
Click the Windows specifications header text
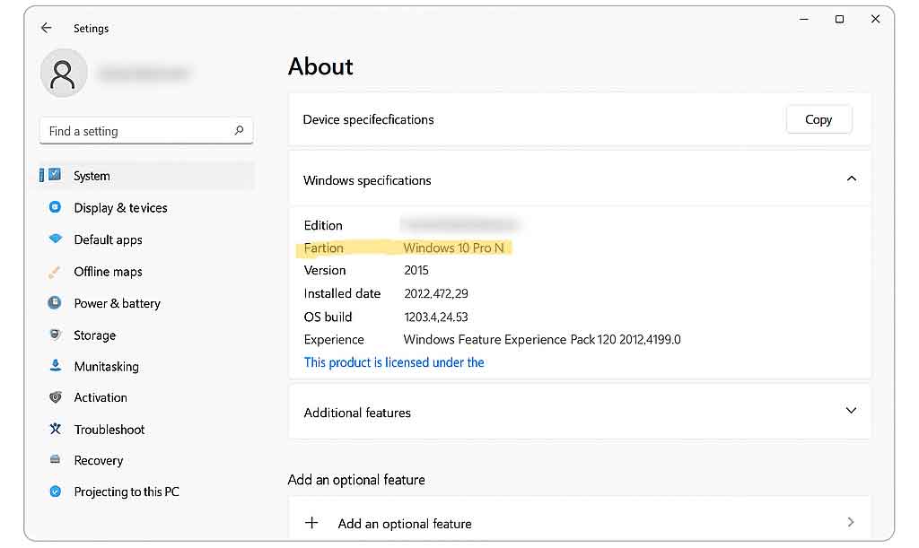coord(367,180)
